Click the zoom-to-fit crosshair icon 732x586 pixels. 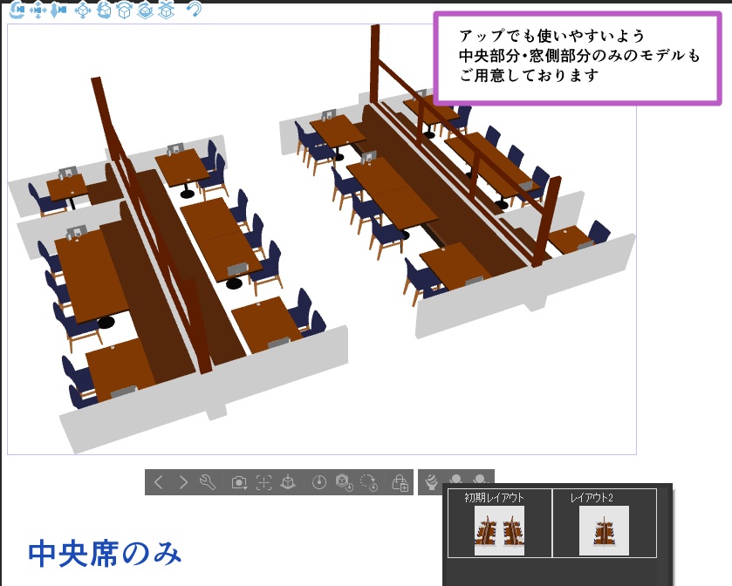(266, 482)
